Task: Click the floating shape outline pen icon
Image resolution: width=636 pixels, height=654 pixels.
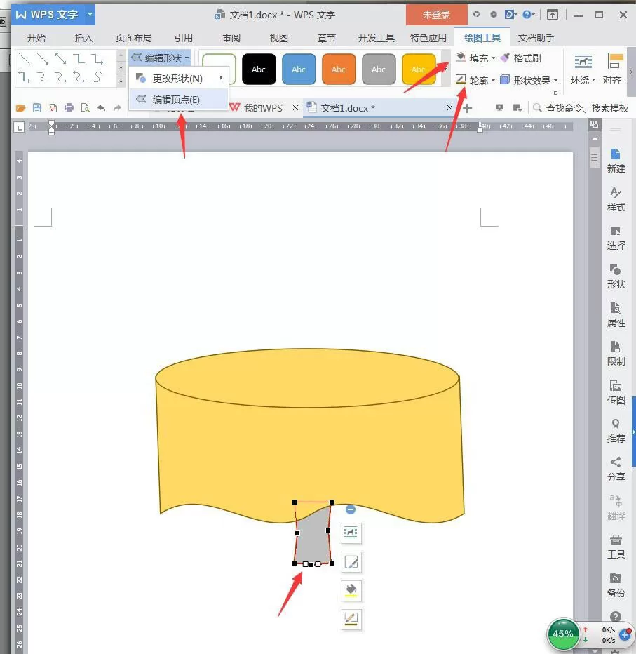Action: pyautogui.click(x=351, y=620)
